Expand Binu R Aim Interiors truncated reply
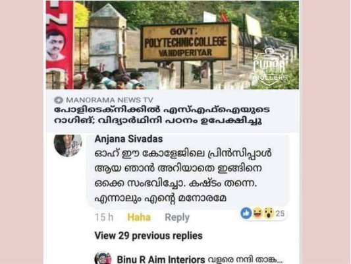Viewport: 351px width, 264px height. coord(245,259)
